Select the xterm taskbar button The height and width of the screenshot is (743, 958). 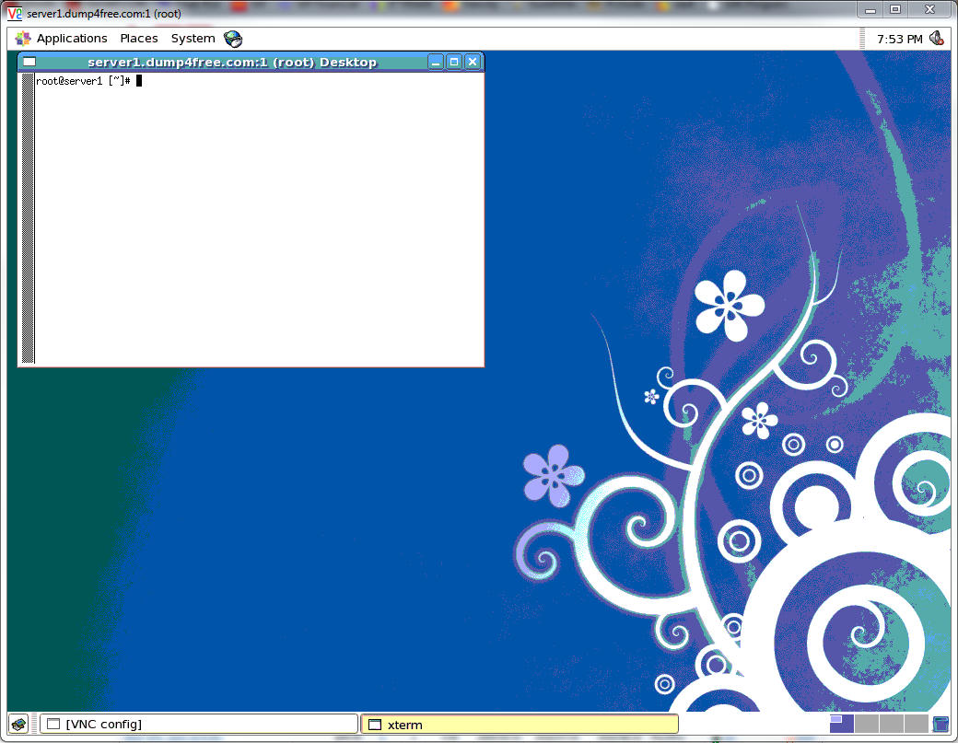point(519,725)
